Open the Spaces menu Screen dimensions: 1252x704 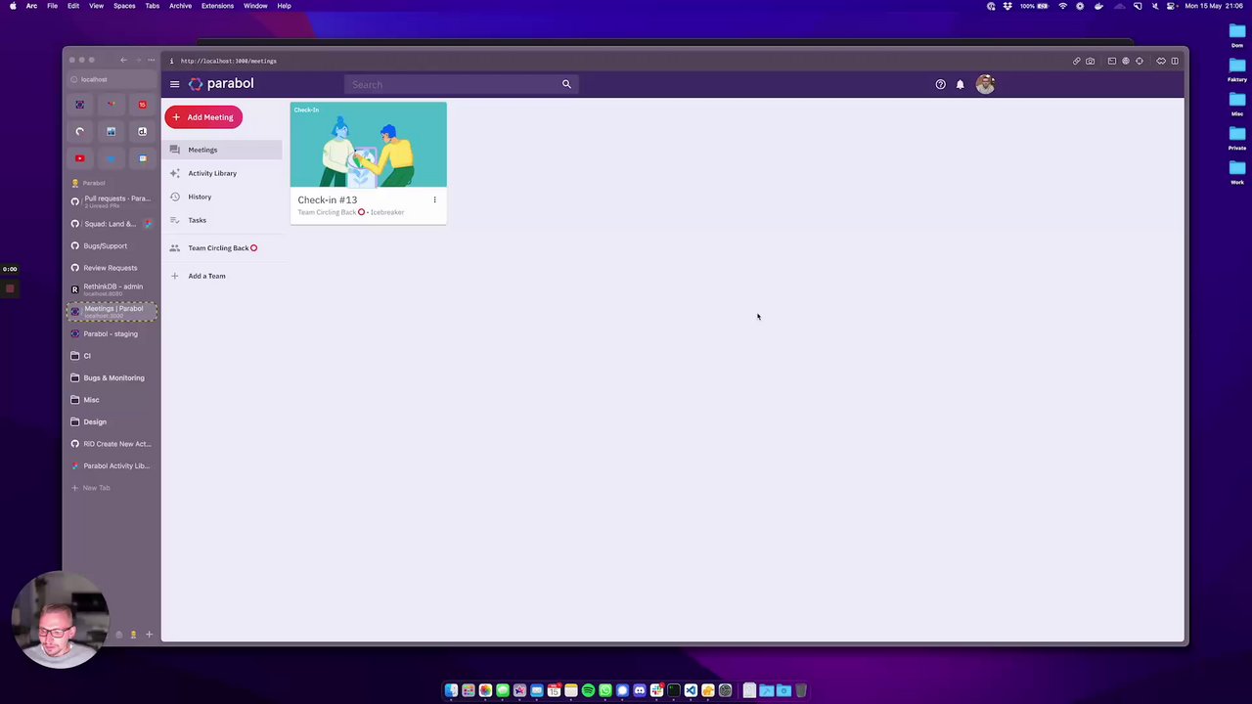point(124,6)
